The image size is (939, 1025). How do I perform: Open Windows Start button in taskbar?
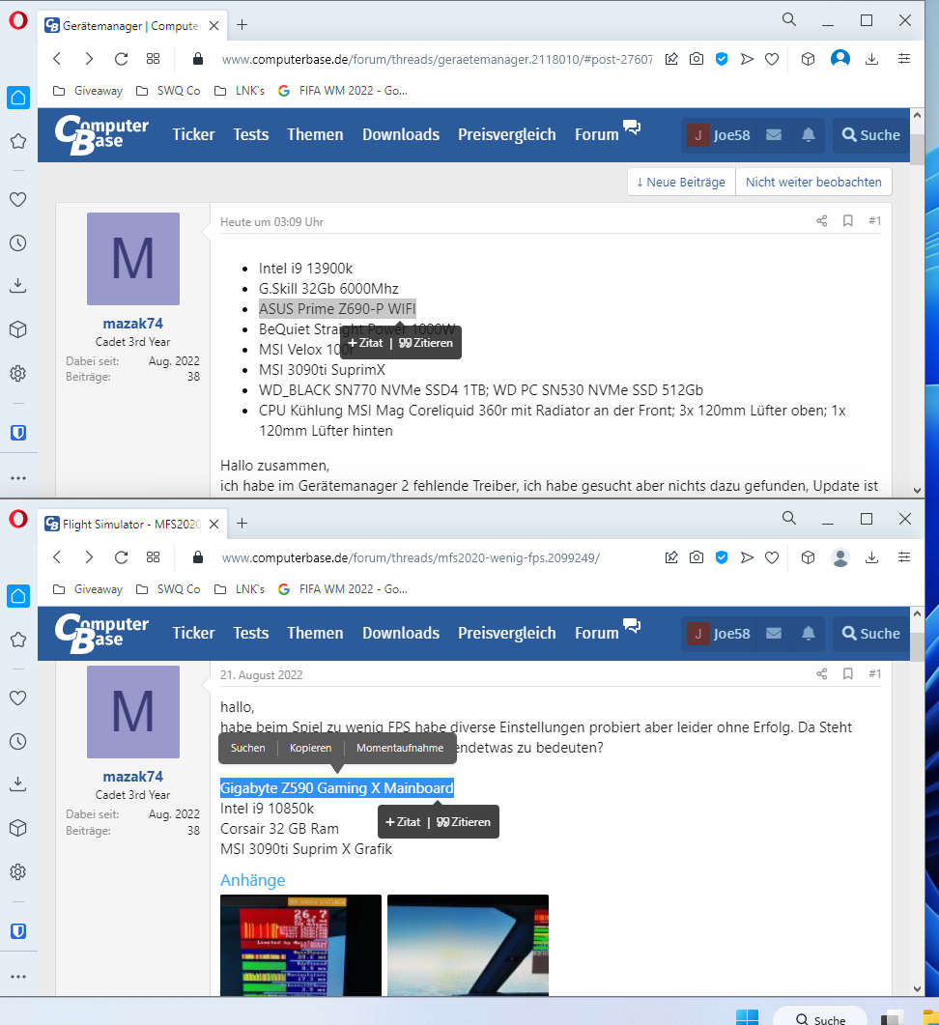[747, 1018]
